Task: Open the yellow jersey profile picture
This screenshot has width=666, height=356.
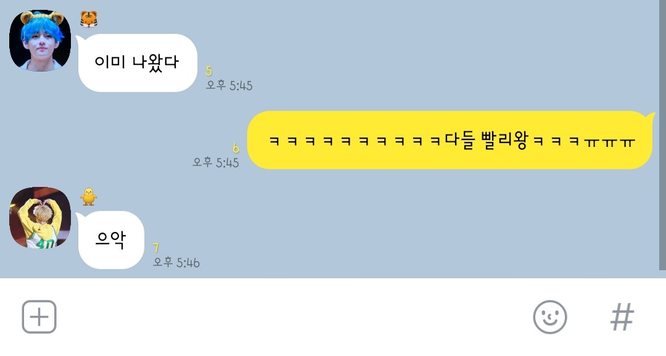Action: coord(40,218)
